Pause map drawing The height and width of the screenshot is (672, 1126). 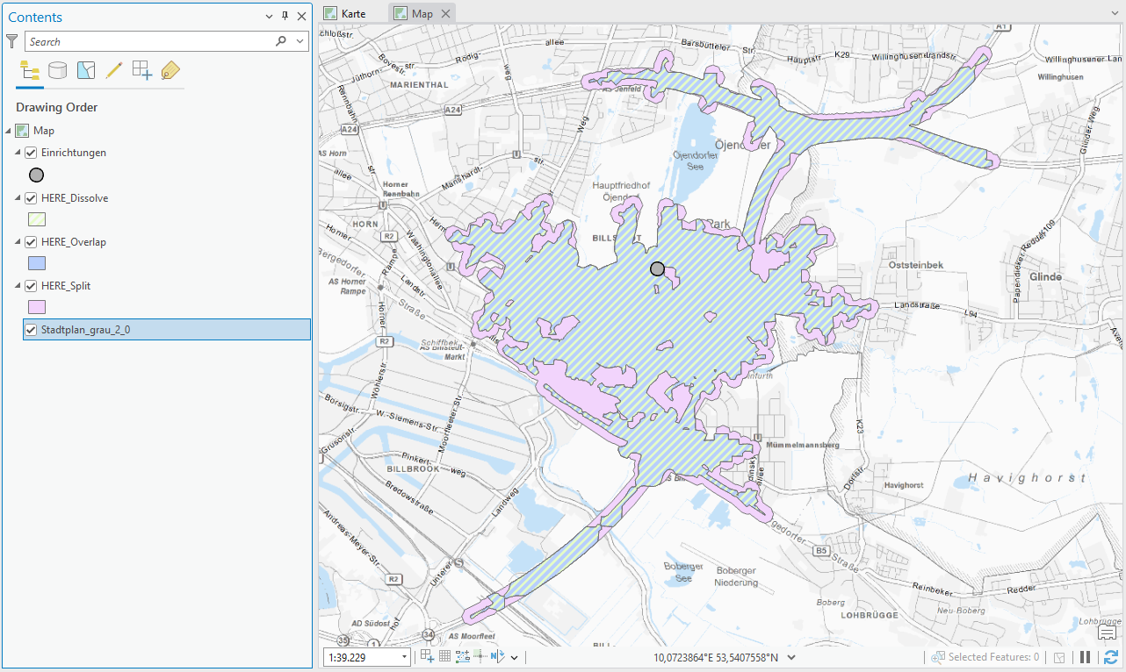pos(1086,657)
